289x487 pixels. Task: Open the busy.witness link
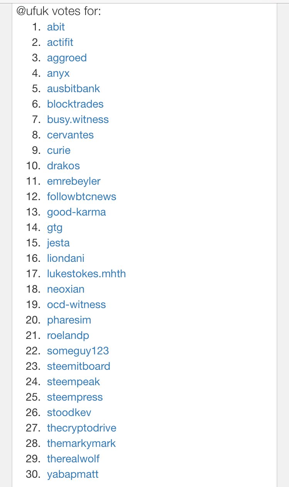point(78,120)
